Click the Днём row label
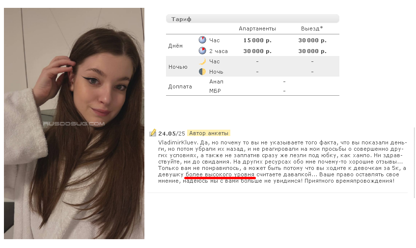The width and height of the screenshot is (416, 248). (x=175, y=46)
